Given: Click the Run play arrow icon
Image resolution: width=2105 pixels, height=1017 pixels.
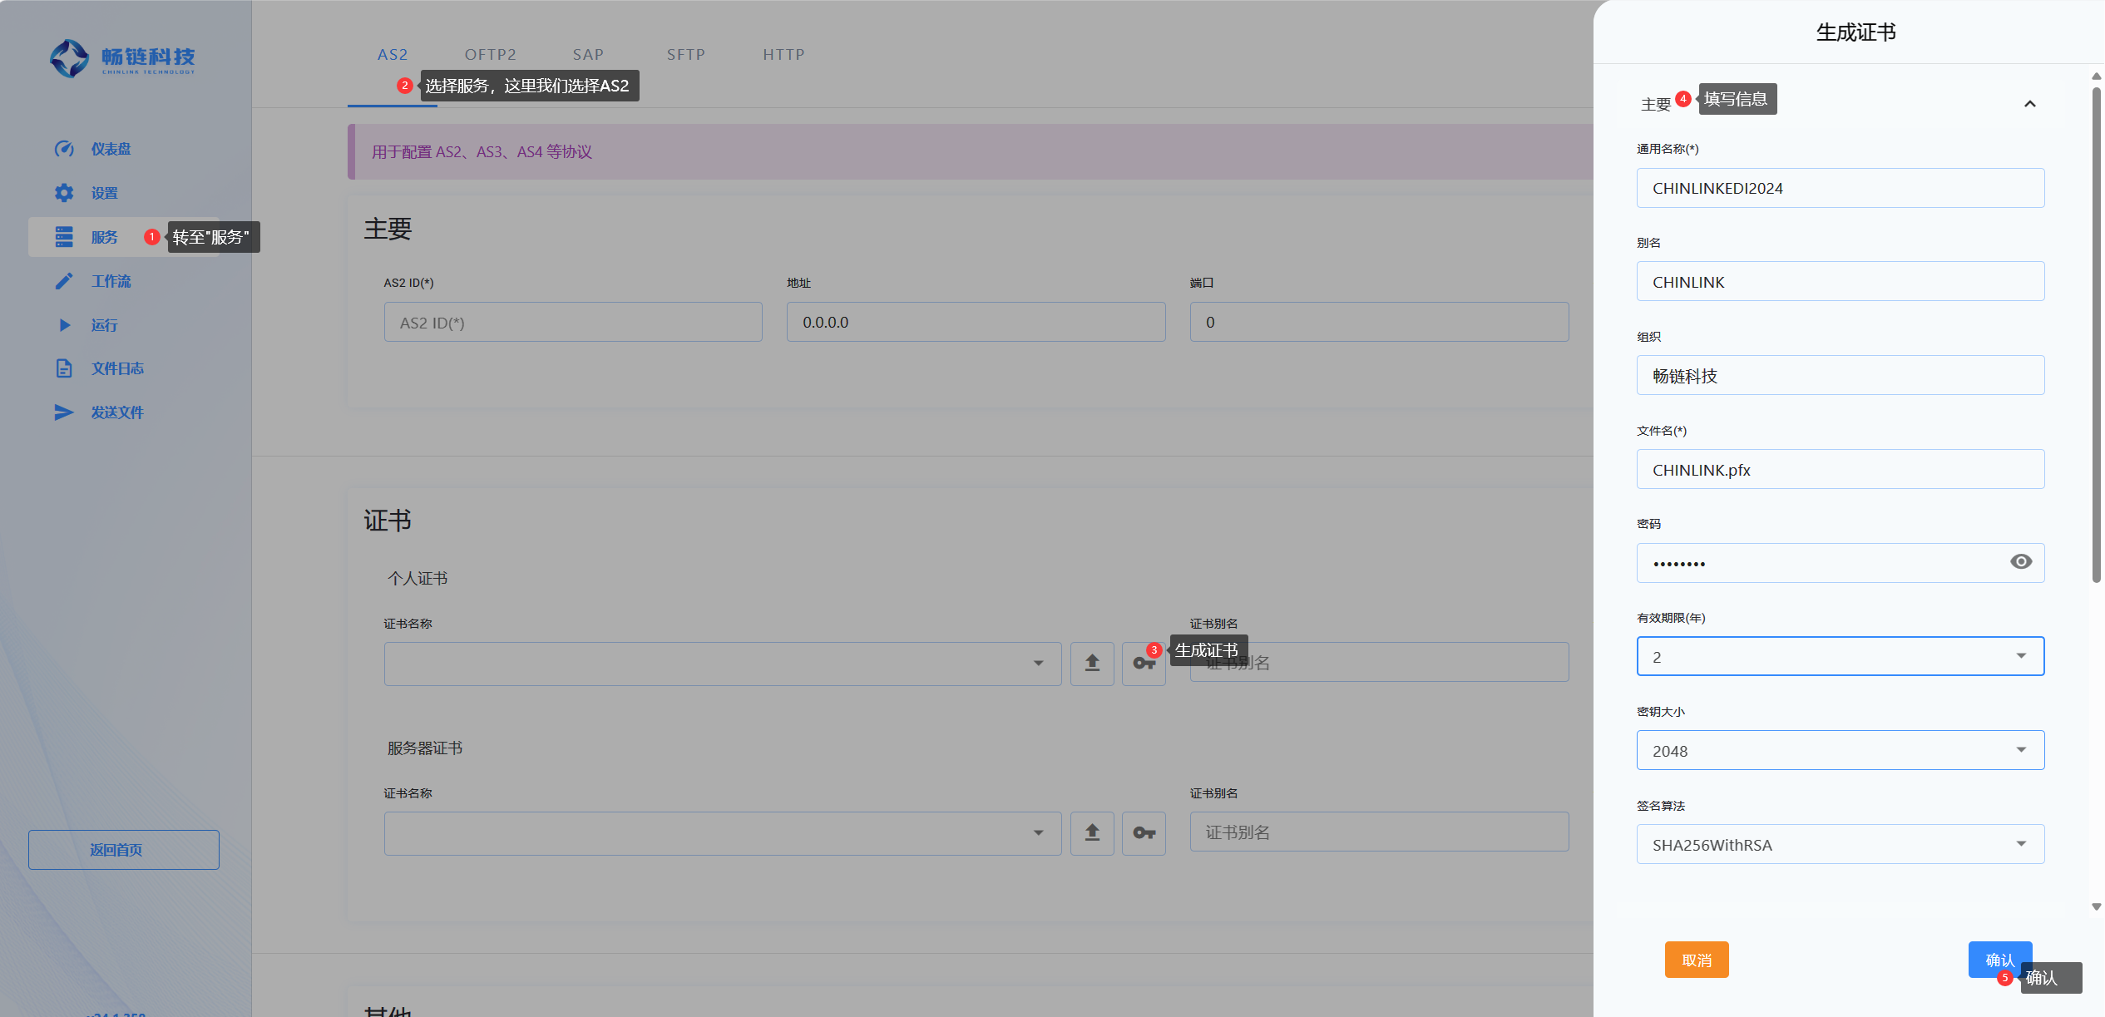Looking at the screenshot, I should (64, 325).
